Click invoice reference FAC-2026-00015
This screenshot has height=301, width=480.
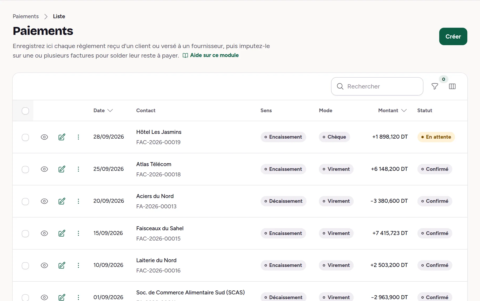click(x=158, y=239)
